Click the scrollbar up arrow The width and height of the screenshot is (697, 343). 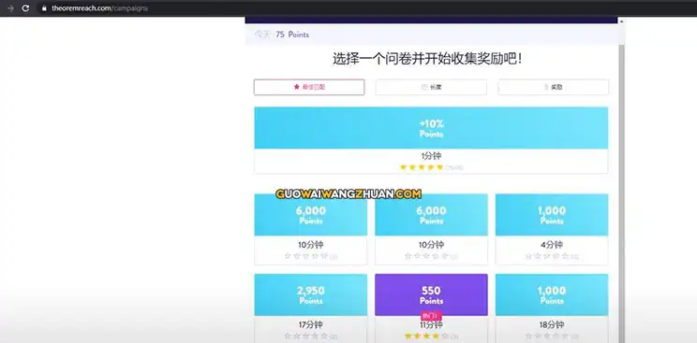pyautogui.click(x=621, y=21)
